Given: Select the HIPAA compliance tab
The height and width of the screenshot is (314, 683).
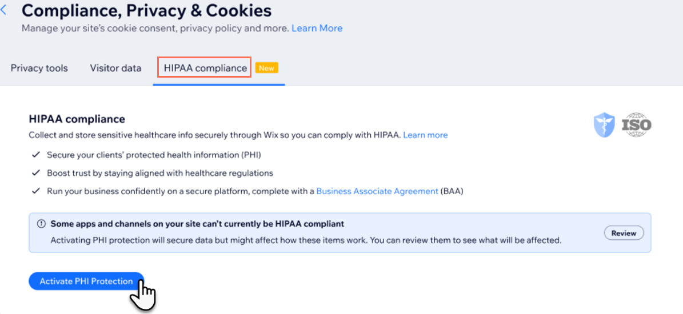Looking at the screenshot, I should pos(205,69).
